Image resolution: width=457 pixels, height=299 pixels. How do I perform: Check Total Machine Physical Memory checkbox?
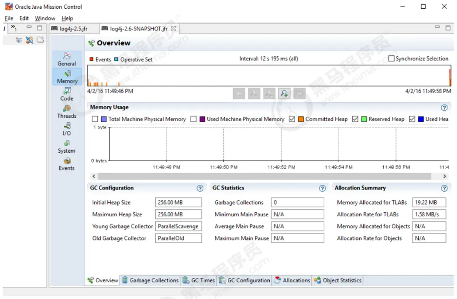point(95,119)
